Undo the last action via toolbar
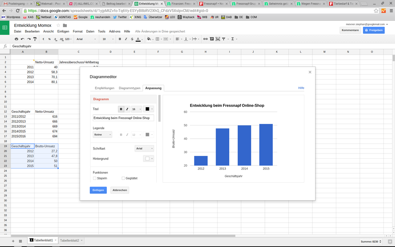This screenshot has height=247, width=395. pyautogui.click(x=23, y=39)
